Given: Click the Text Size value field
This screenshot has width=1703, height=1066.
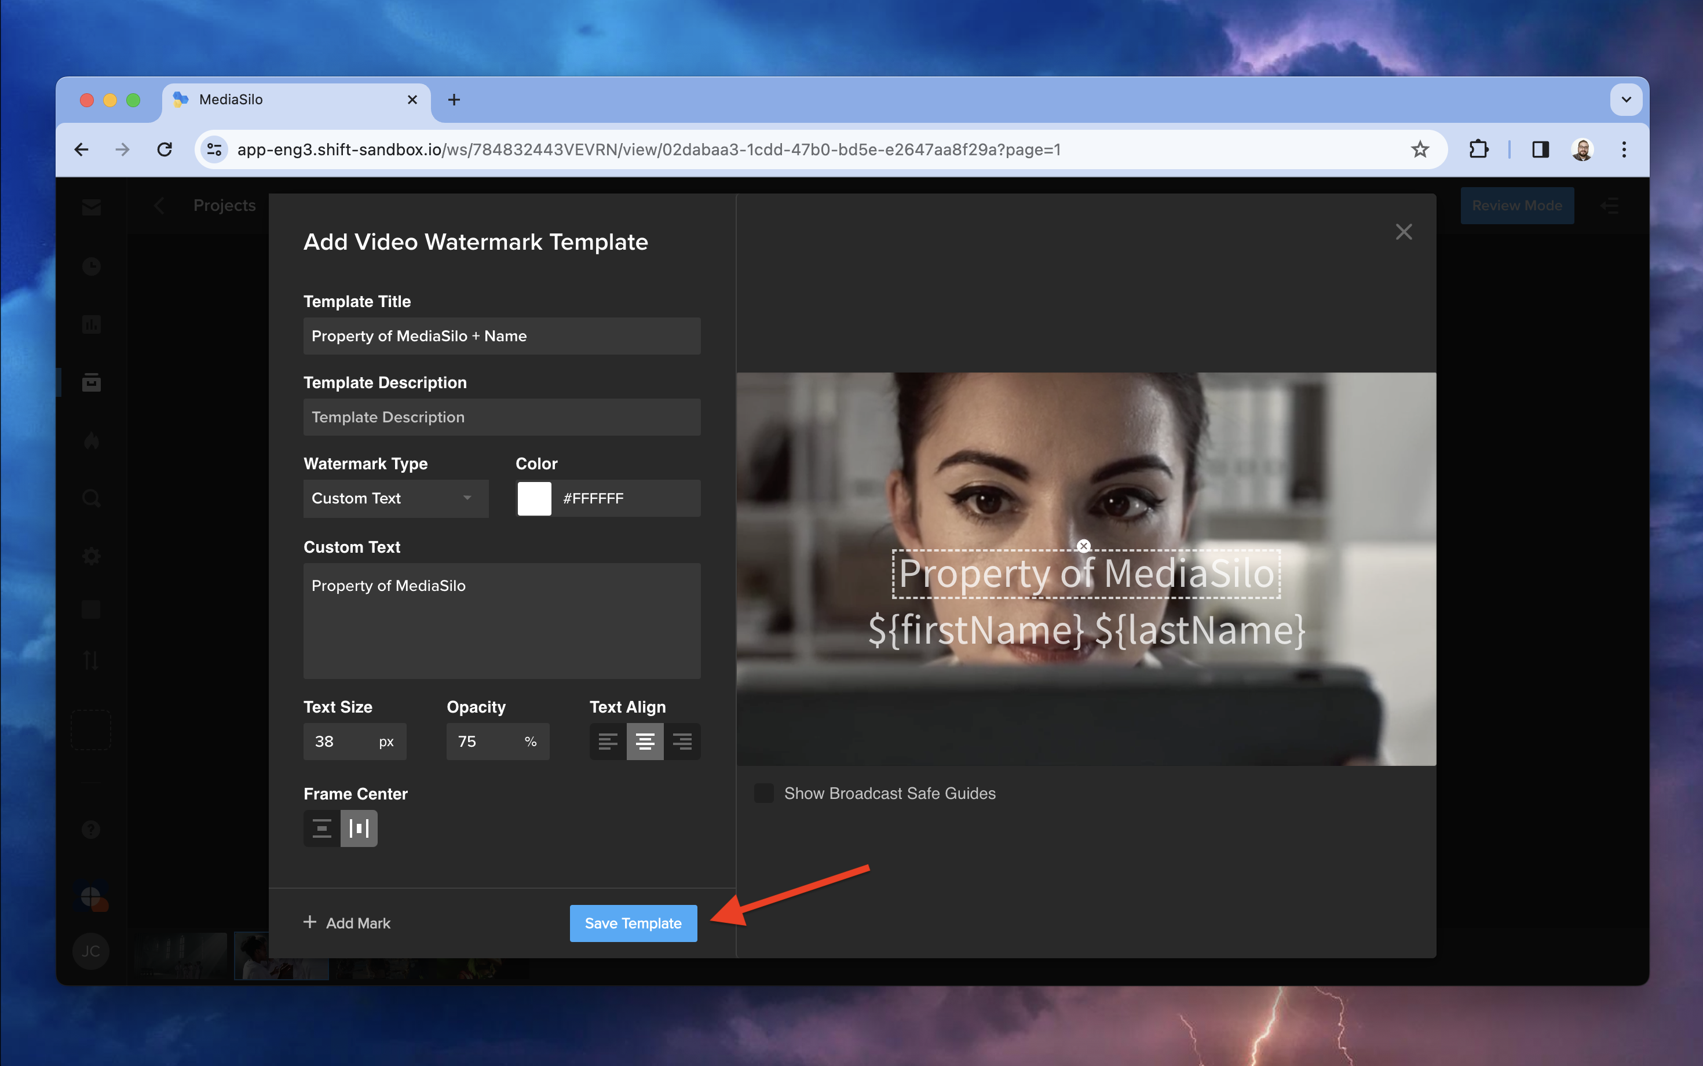Looking at the screenshot, I should [355, 742].
